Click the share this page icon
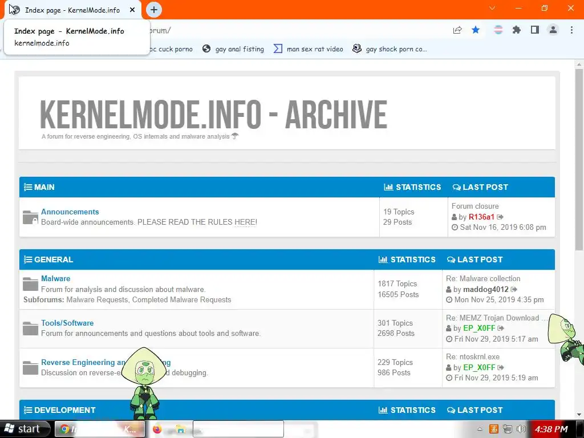Viewport: 584px width, 438px height. pyautogui.click(x=457, y=30)
